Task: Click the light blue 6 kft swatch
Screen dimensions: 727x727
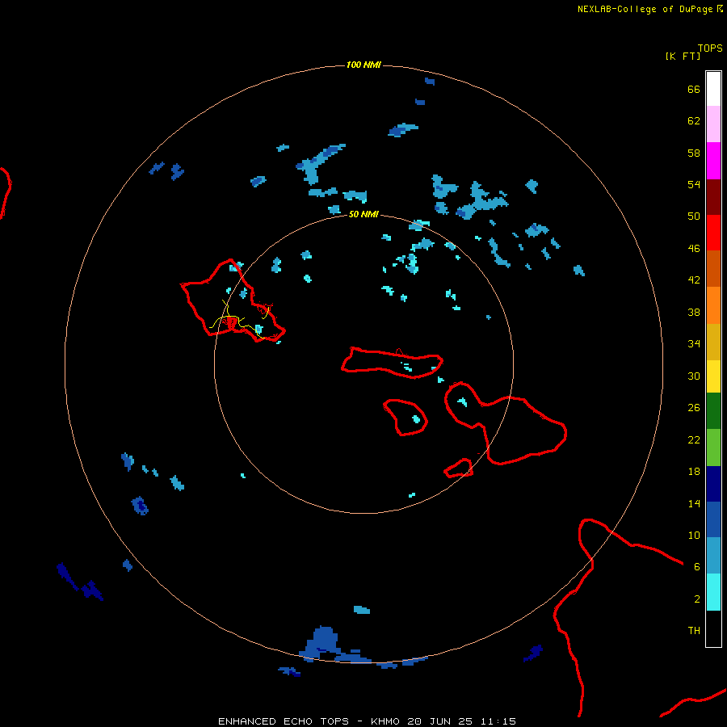Action: tap(713, 556)
